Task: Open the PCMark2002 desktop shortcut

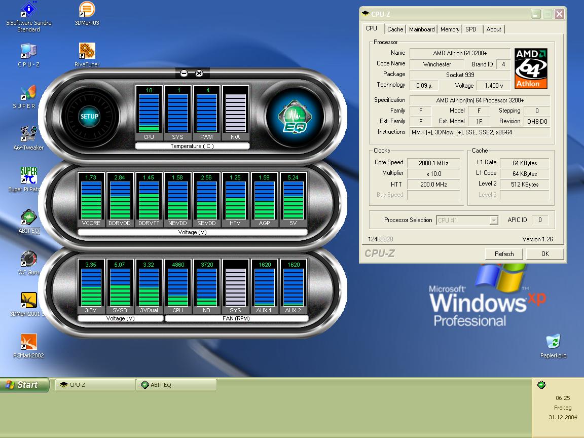Action: 28,342
